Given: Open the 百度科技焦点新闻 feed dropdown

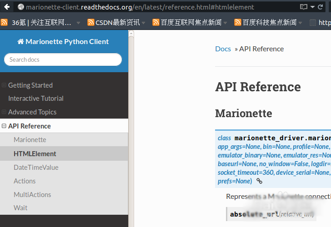Looking at the screenshot, I should 301,22.
